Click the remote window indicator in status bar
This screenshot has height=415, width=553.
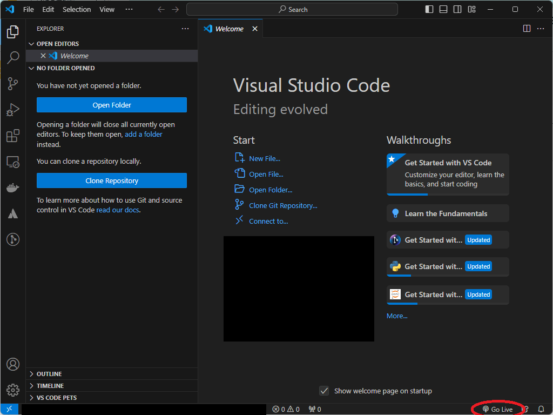(x=10, y=410)
